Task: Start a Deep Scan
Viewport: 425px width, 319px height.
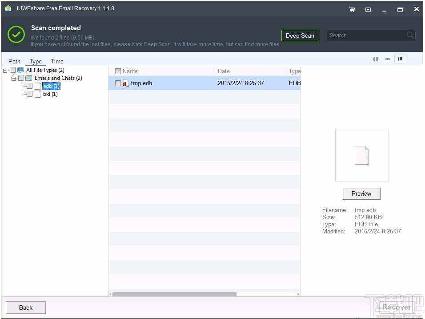Action: (300, 35)
